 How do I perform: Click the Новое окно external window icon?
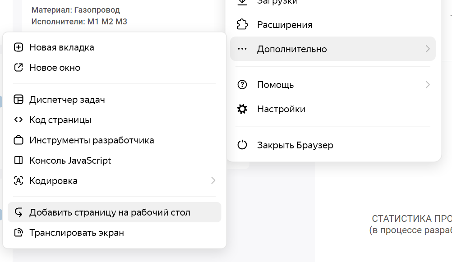click(18, 68)
